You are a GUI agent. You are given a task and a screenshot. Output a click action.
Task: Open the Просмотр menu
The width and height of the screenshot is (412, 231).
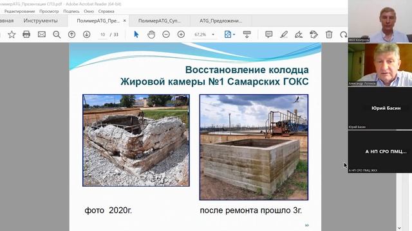pyautogui.click(x=49, y=12)
